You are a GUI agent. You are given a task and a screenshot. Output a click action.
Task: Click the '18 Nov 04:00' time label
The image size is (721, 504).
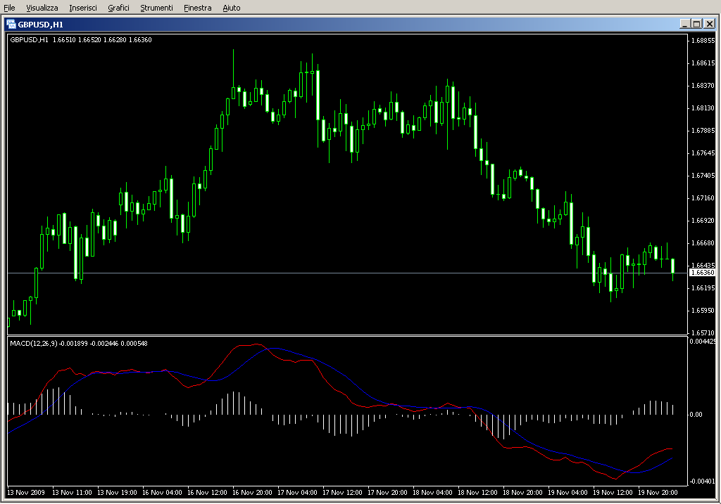tap(433, 493)
